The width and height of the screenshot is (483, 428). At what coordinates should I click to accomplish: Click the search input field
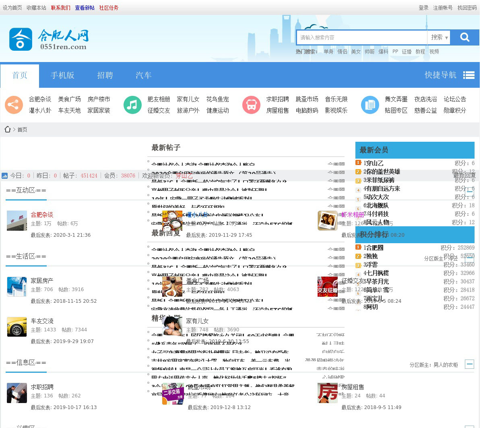(361, 37)
